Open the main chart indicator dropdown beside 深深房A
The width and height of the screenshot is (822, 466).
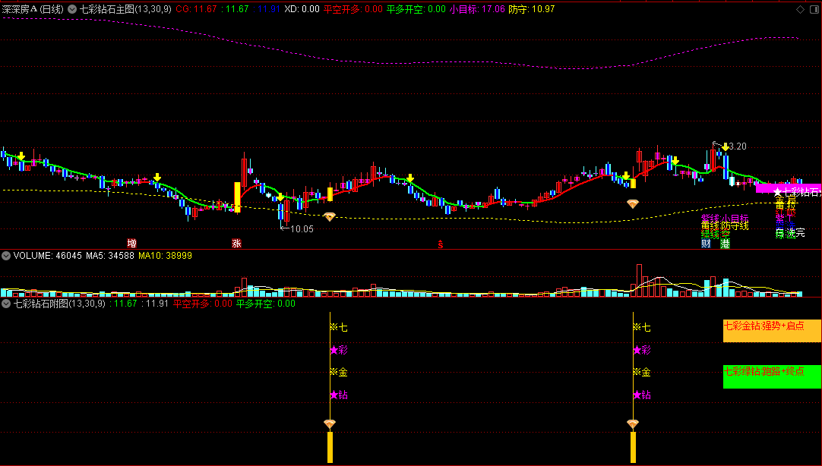(72, 9)
